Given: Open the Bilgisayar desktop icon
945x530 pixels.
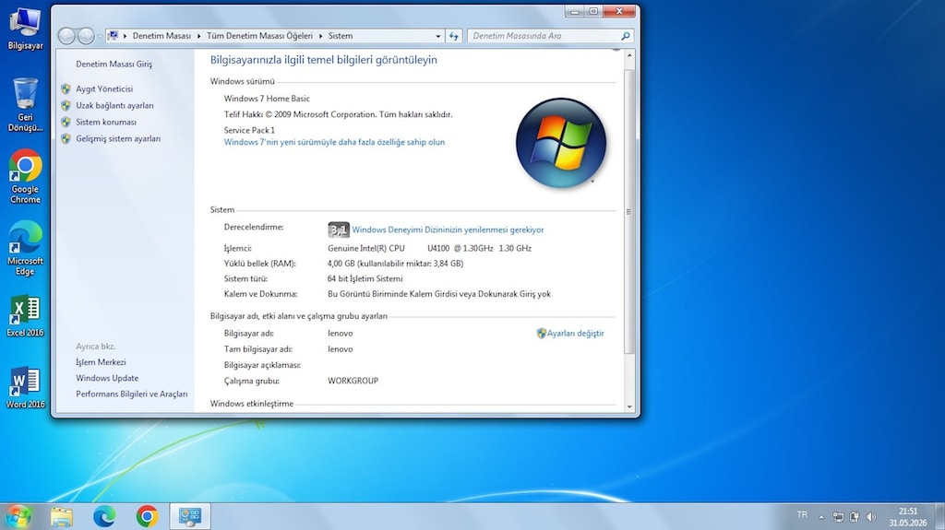Looking at the screenshot, I should (x=25, y=29).
